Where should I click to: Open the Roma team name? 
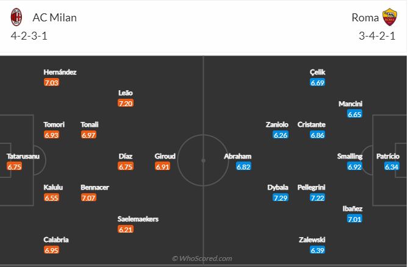(365, 17)
